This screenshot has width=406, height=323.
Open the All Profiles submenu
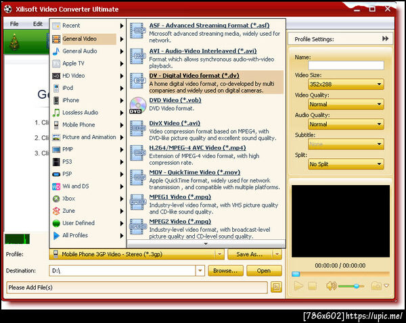pyautogui.click(x=87, y=236)
